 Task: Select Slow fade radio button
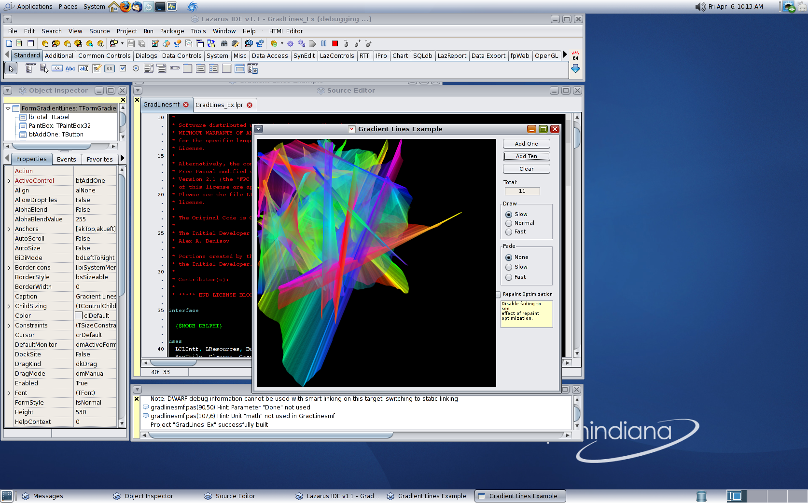(509, 267)
